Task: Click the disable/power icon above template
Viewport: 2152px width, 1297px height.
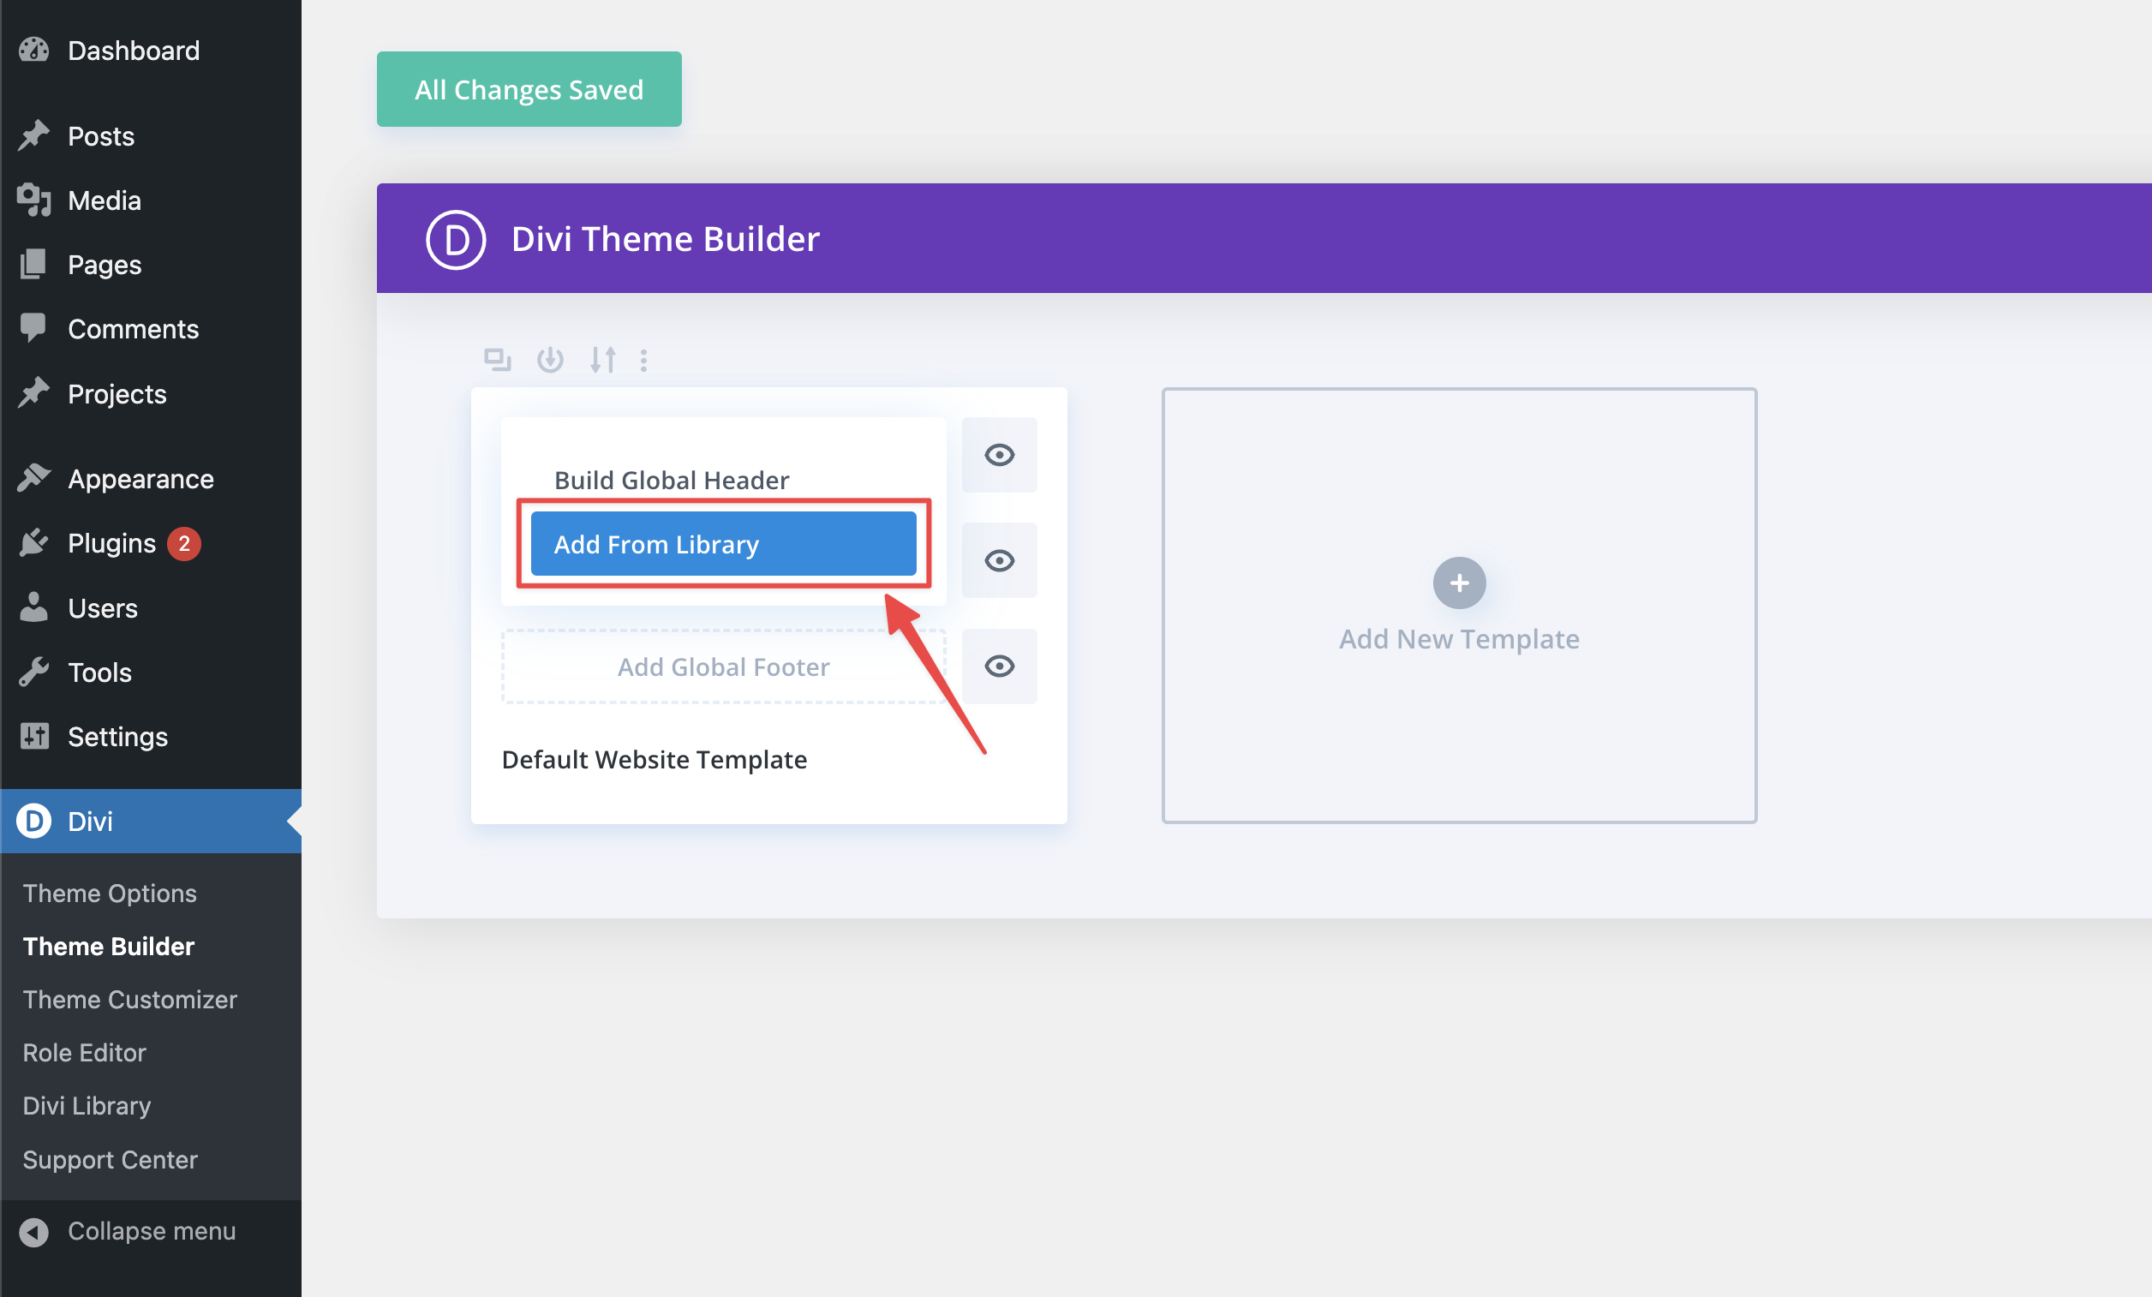Action: coord(550,360)
